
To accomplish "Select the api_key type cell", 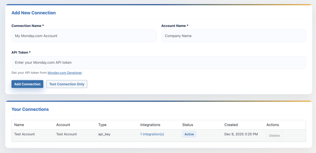I will [x=105, y=134].
